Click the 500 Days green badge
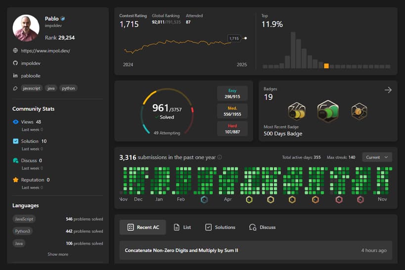The width and height of the screenshot is (405, 270). point(327,111)
